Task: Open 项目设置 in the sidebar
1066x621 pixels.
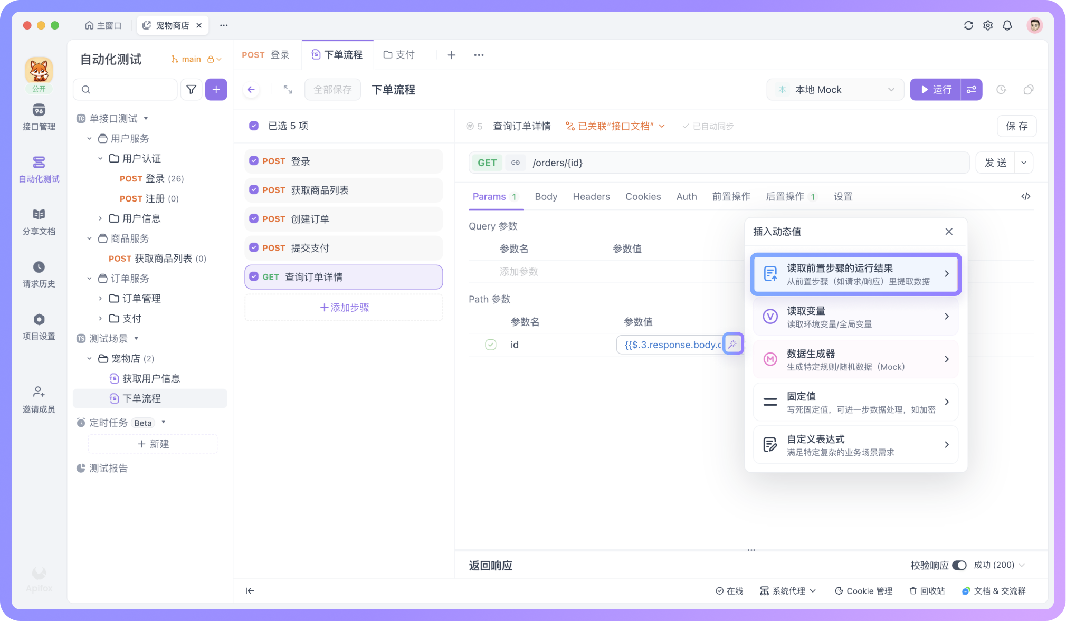Action: tap(39, 327)
